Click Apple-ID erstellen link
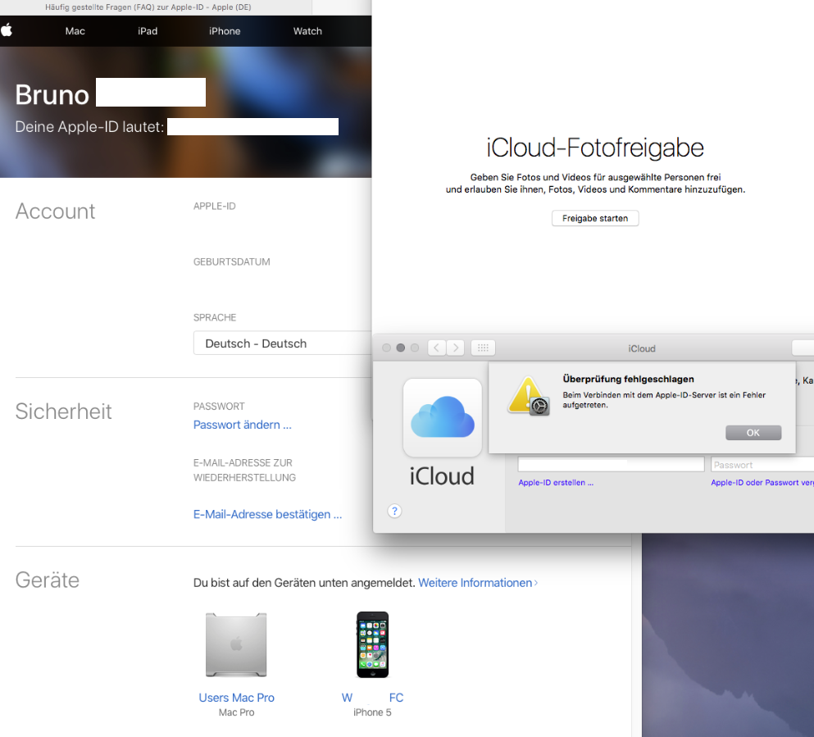This screenshot has height=737, width=814. [x=556, y=483]
